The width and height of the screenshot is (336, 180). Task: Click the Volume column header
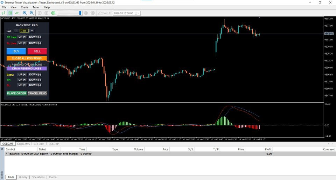click(132, 149)
